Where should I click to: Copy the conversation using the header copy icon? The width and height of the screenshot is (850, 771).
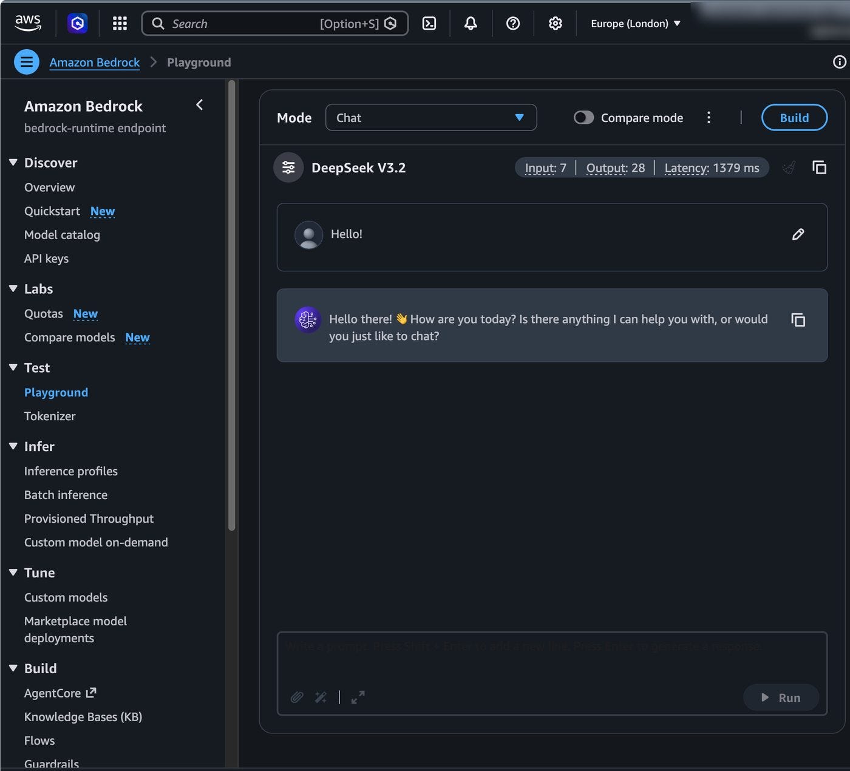coord(819,168)
